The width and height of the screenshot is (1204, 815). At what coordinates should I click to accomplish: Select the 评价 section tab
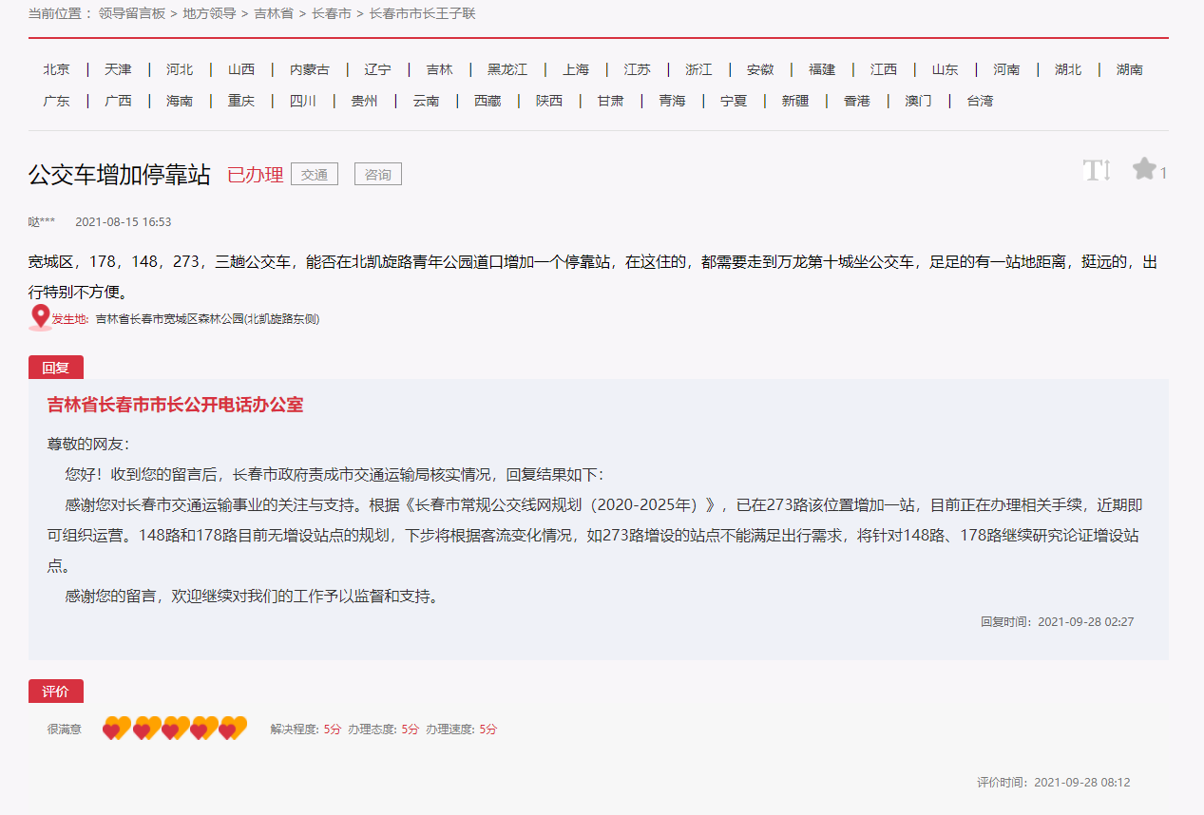coord(56,692)
